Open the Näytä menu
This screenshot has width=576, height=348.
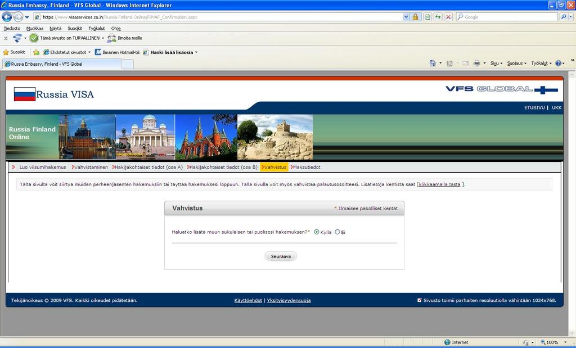coord(56,28)
